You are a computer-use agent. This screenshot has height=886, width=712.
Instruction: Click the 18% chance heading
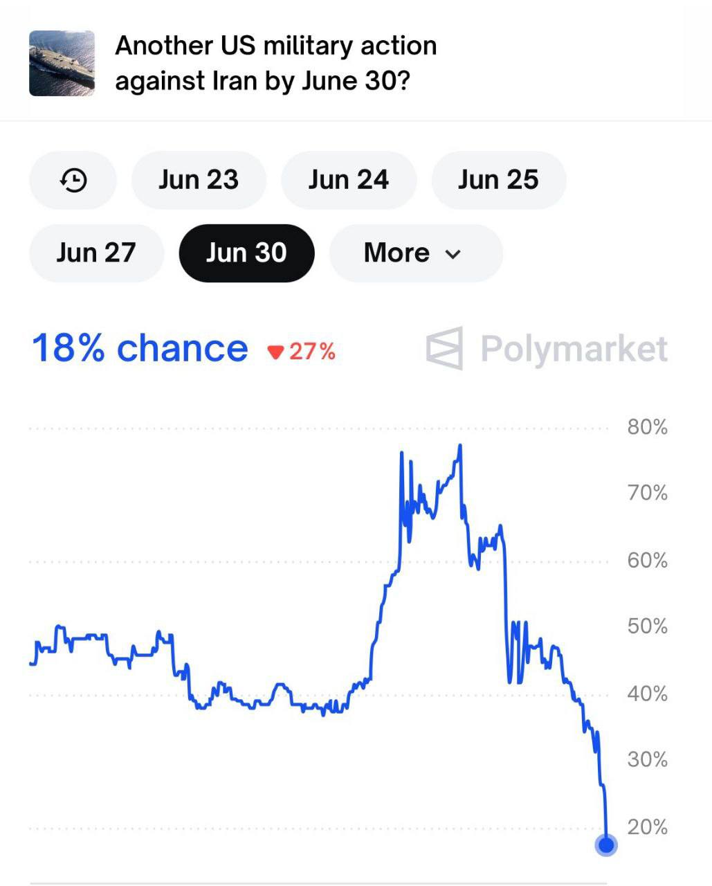[140, 348]
